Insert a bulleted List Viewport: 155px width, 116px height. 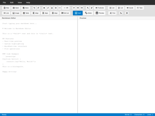(112, 8)
